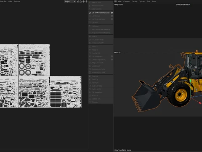This screenshot has height=152, width=202.
Task: Click the Move tool indicator in viewport
Action: 117,53
